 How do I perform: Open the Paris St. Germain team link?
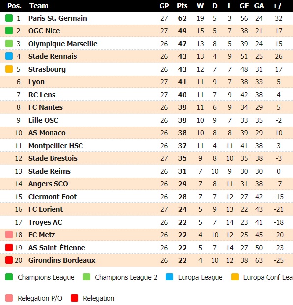click(x=57, y=18)
